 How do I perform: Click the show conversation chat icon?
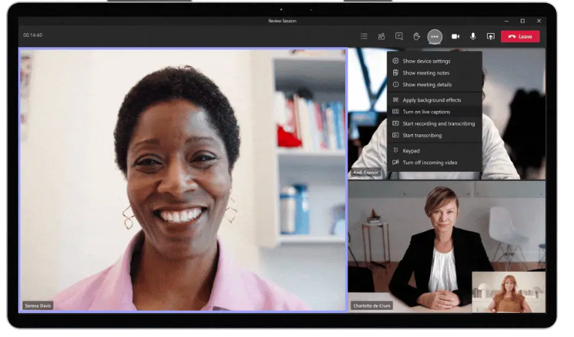[x=398, y=36]
